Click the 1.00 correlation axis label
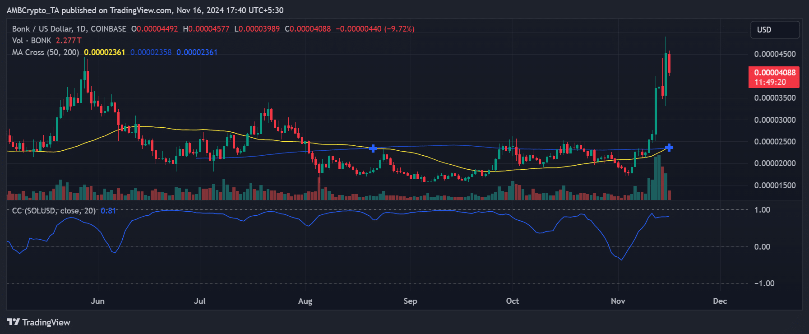 (763, 210)
